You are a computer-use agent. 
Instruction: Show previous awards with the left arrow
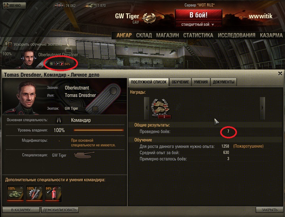click(147, 108)
